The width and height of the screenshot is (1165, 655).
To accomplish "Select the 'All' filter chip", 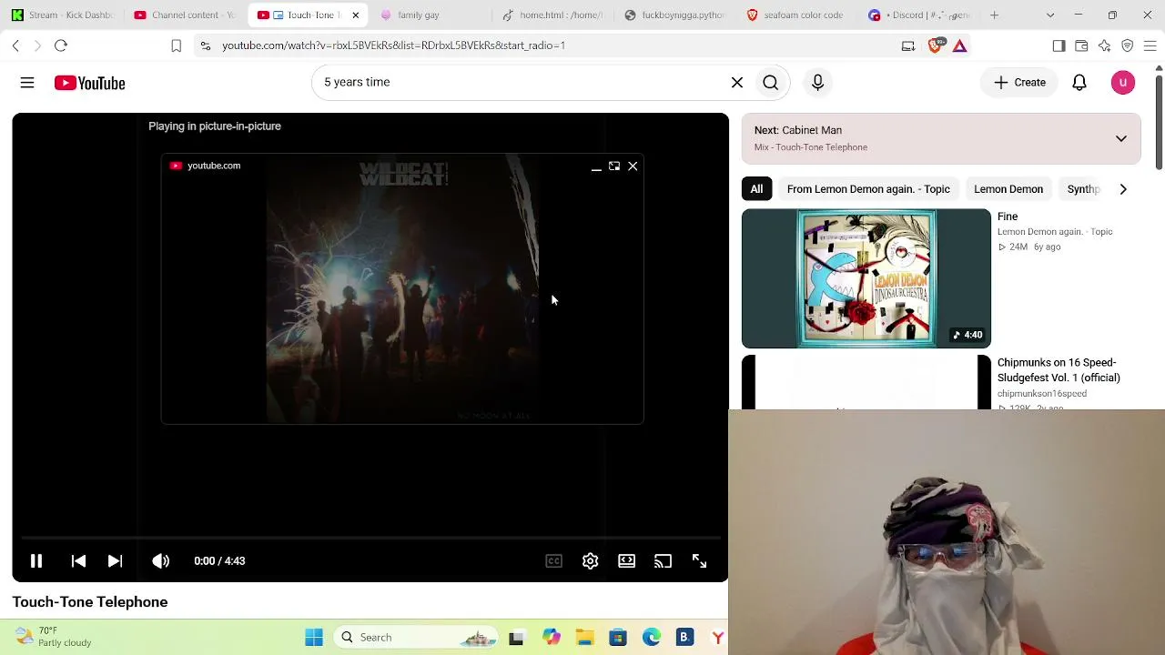I will (x=756, y=189).
